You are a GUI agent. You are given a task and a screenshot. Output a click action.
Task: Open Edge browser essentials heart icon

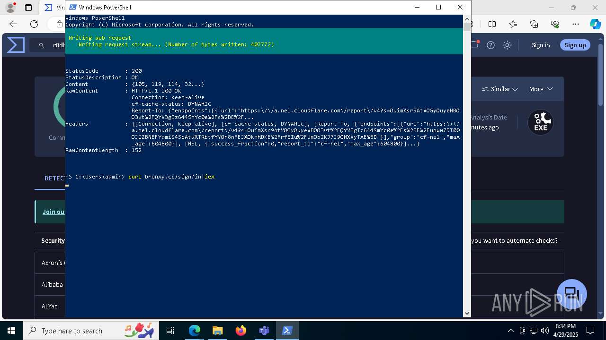555,24
